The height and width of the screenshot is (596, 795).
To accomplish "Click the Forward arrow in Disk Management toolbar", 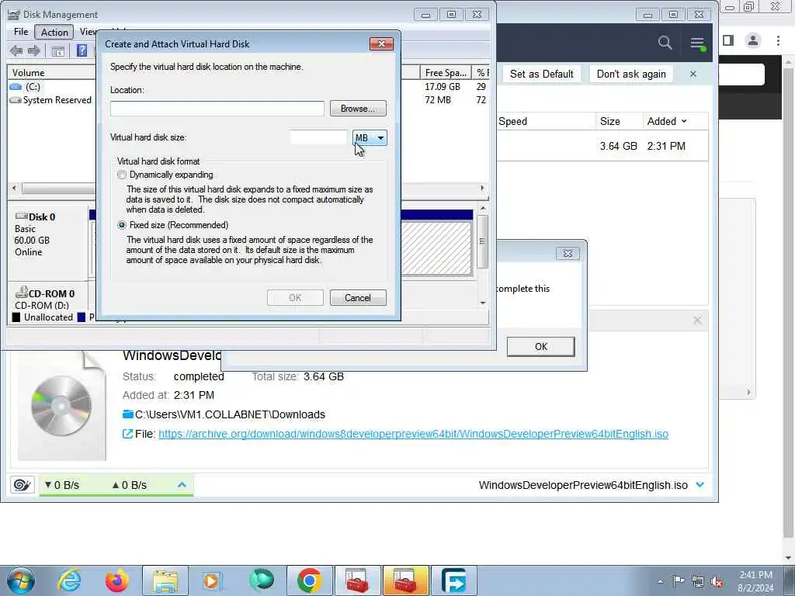I will (34, 50).
